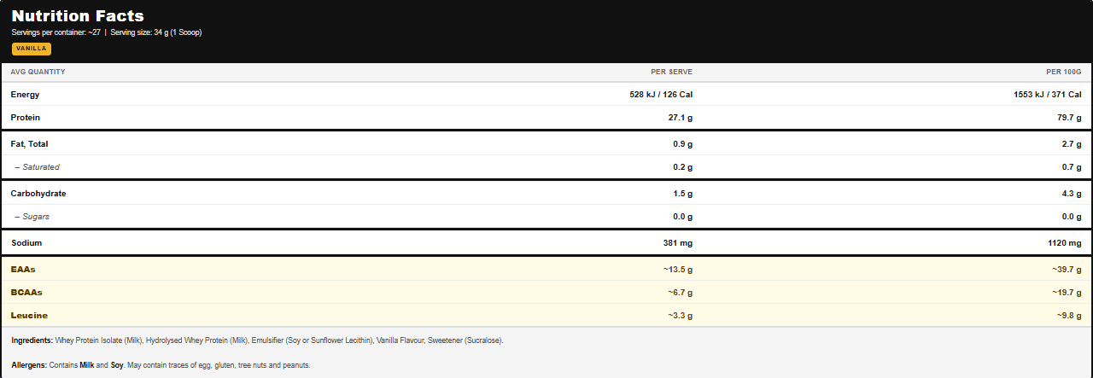Click the Energy row label
Viewport: 1093px width, 378px height.
(x=26, y=95)
